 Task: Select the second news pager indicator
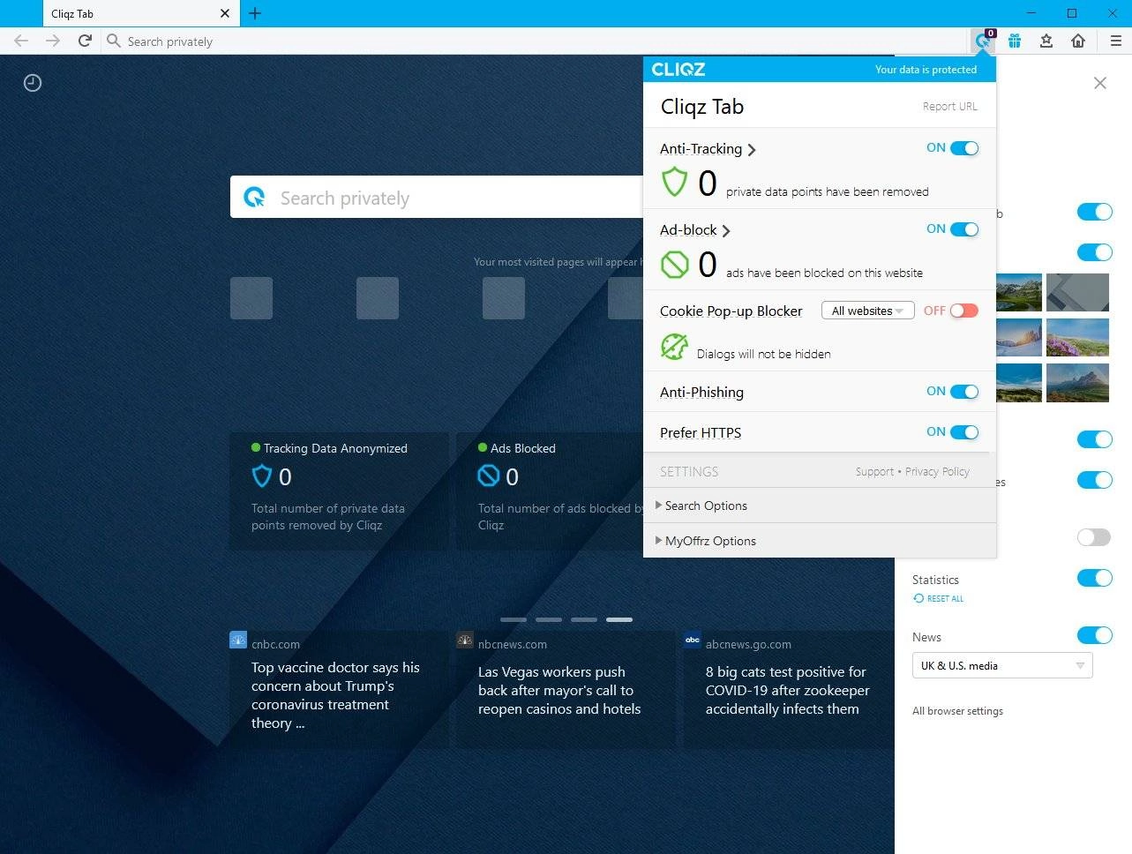pyautogui.click(x=549, y=619)
